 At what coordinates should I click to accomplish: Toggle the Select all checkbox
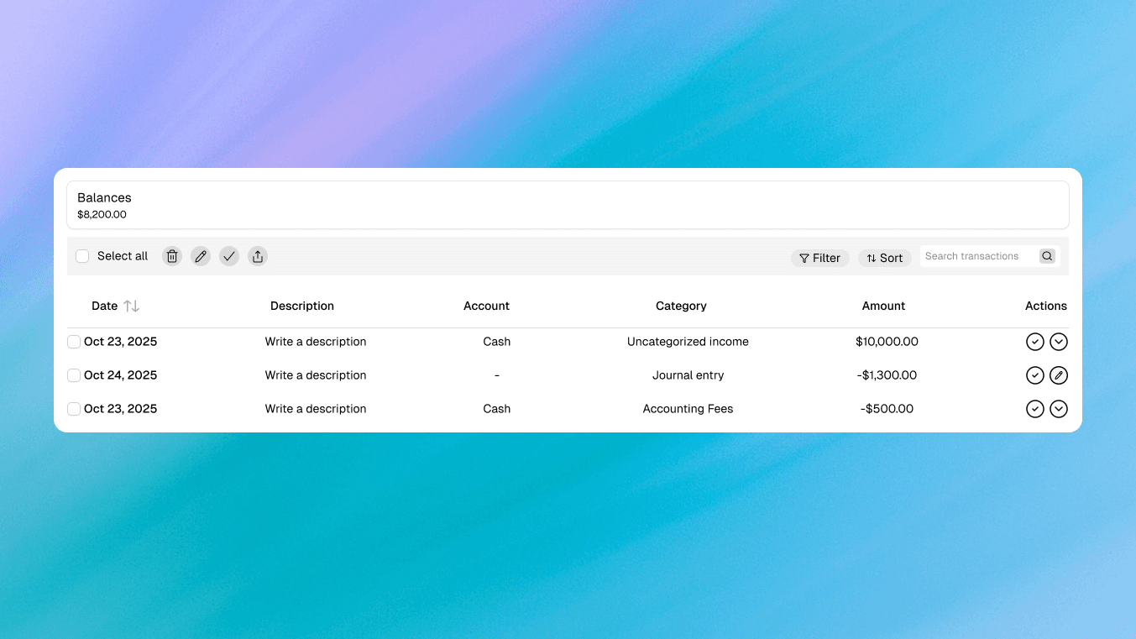pos(82,256)
